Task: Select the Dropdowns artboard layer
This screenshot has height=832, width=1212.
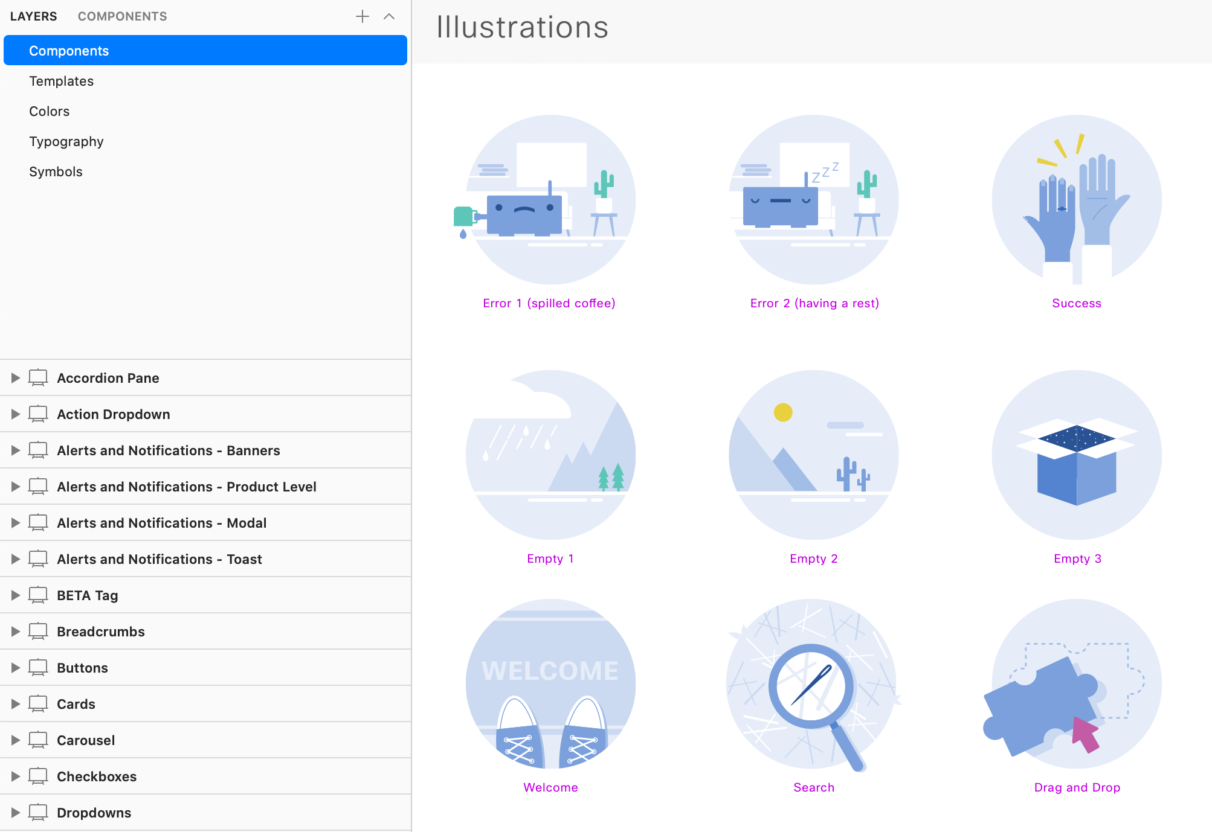Action: (94, 813)
